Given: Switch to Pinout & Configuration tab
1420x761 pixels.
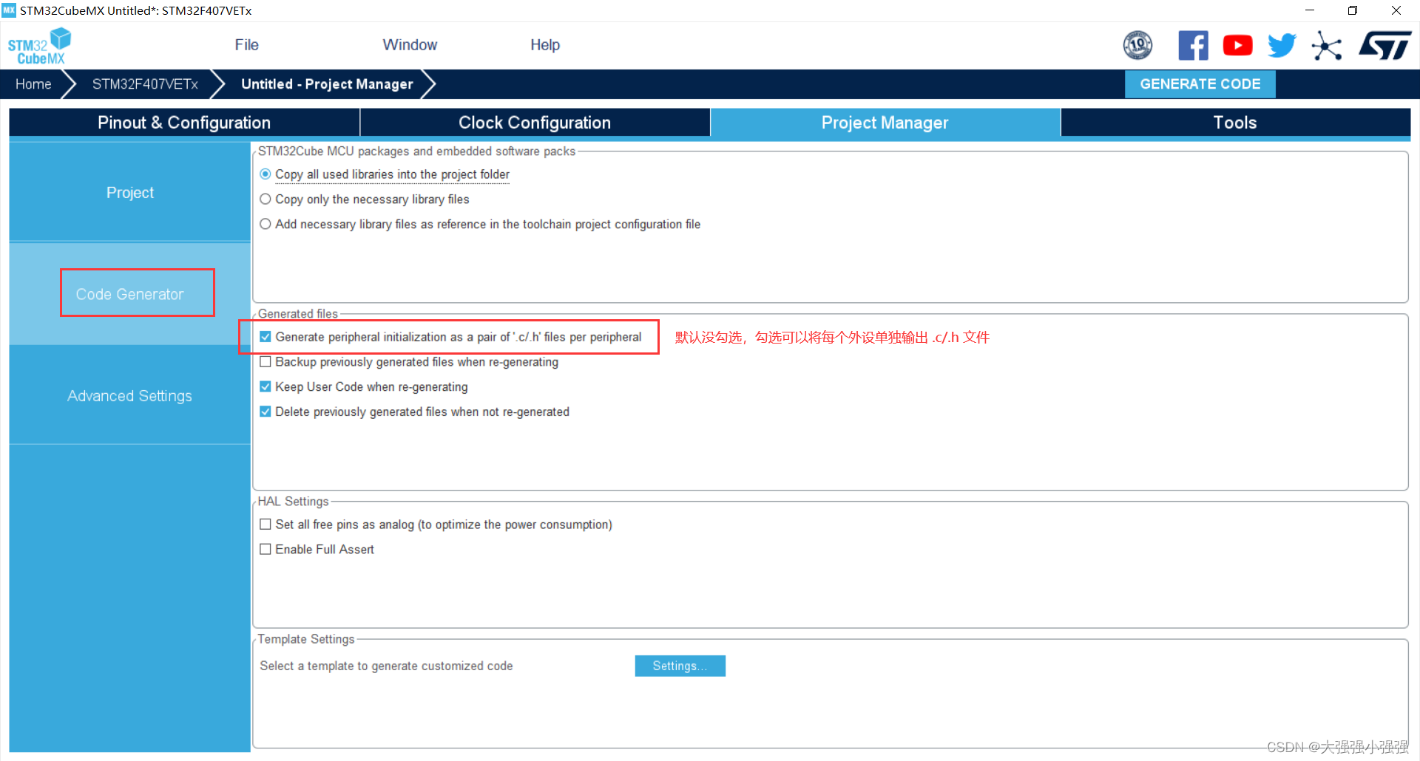Looking at the screenshot, I should (184, 123).
